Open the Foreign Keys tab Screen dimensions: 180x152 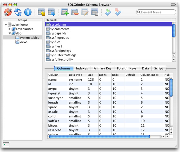[x=127, y=68]
